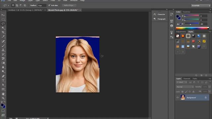Click the B (blue) color slider

pyautogui.click(x=192, y=23)
